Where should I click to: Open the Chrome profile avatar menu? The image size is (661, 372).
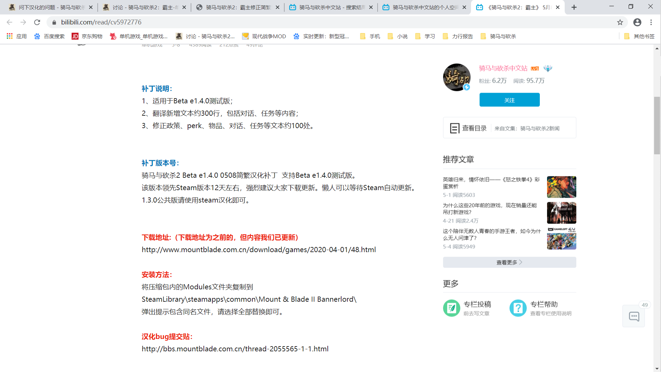(x=637, y=22)
